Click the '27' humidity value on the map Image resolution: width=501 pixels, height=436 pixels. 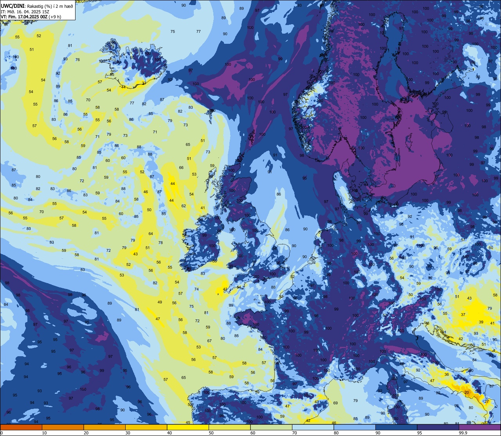pyautogui.click(x=487, y=402)
